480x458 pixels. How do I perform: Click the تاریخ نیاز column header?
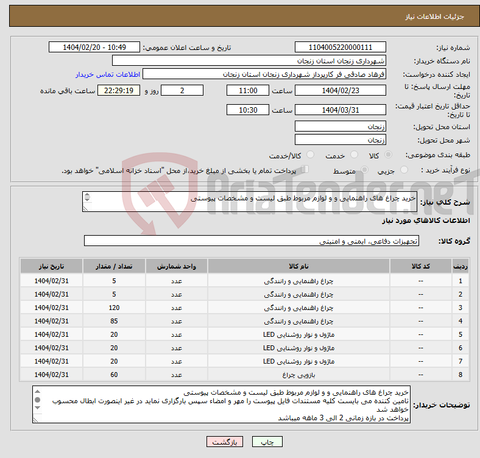[x=51, y=266]
